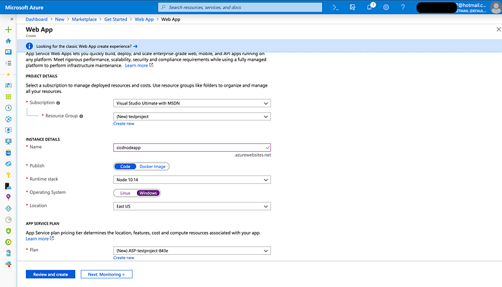This screenshot has height=287, width=502.
Task: Open Recent clock icon in sidebar
Action: click(9, 107)
